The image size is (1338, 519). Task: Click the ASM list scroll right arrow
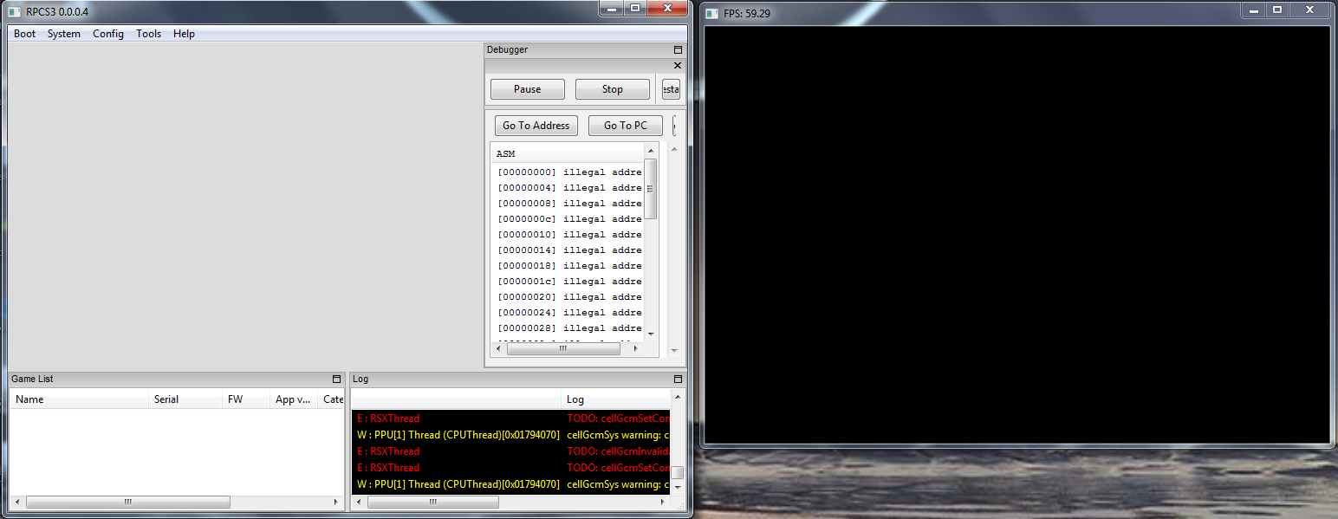(636, 348)
